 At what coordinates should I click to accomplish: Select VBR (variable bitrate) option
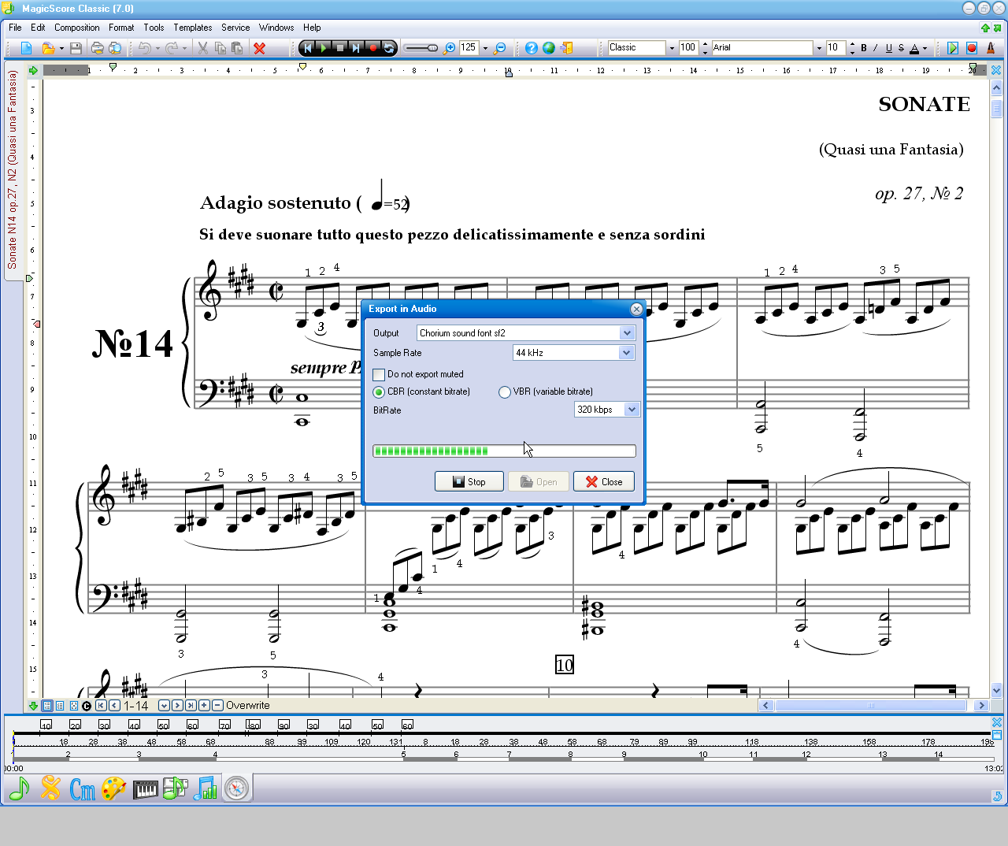[x=505, y=392]
